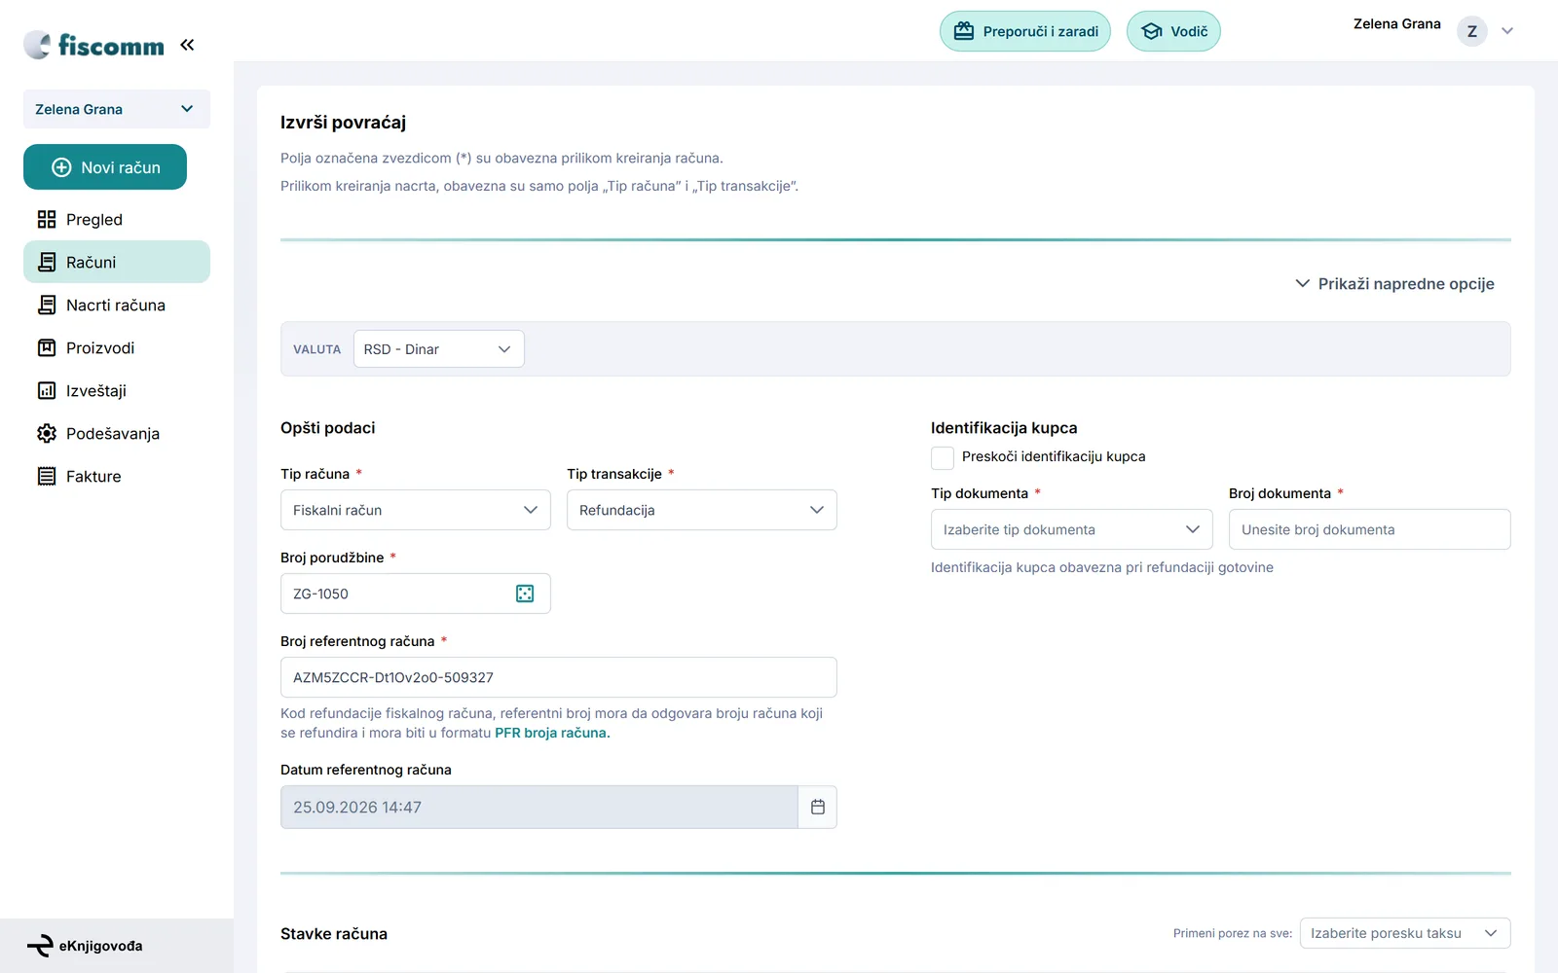Click Novi račun button
This screenshot has height=973, width=1558.
[105, 167]
